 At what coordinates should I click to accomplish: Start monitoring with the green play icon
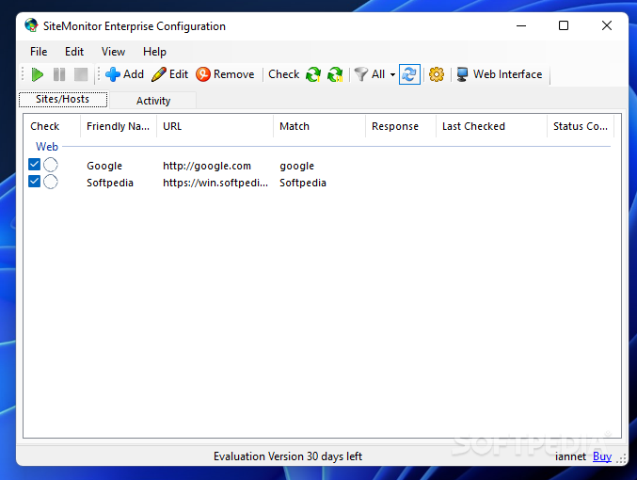tap(38, 74)
